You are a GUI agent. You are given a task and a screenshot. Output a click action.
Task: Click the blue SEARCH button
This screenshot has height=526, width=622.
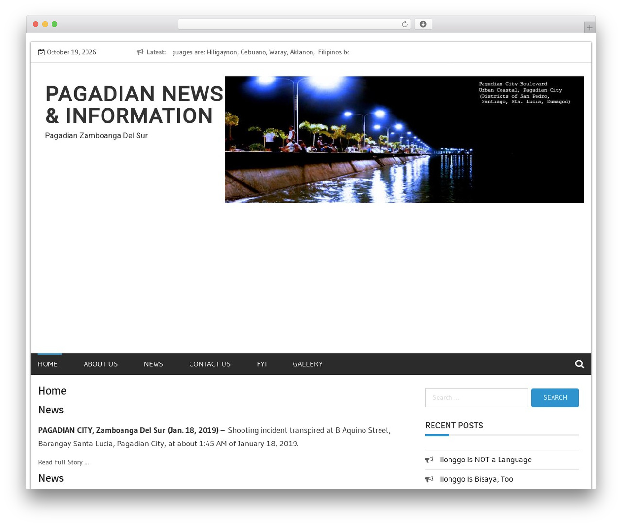[x=555, y=397]
